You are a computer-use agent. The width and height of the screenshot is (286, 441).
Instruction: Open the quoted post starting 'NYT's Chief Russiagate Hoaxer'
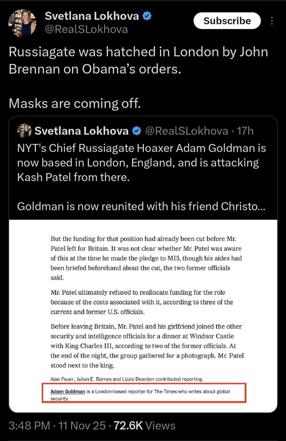pos(141,163)
